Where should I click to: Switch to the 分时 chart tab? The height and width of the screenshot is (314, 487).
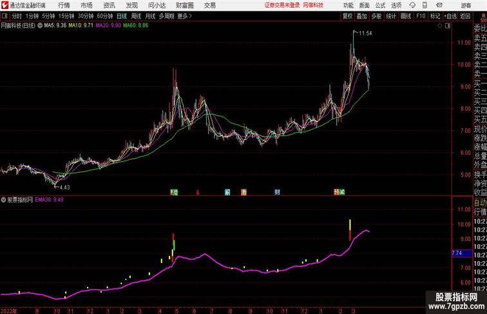pyautogui.click(x=17, y=16)
